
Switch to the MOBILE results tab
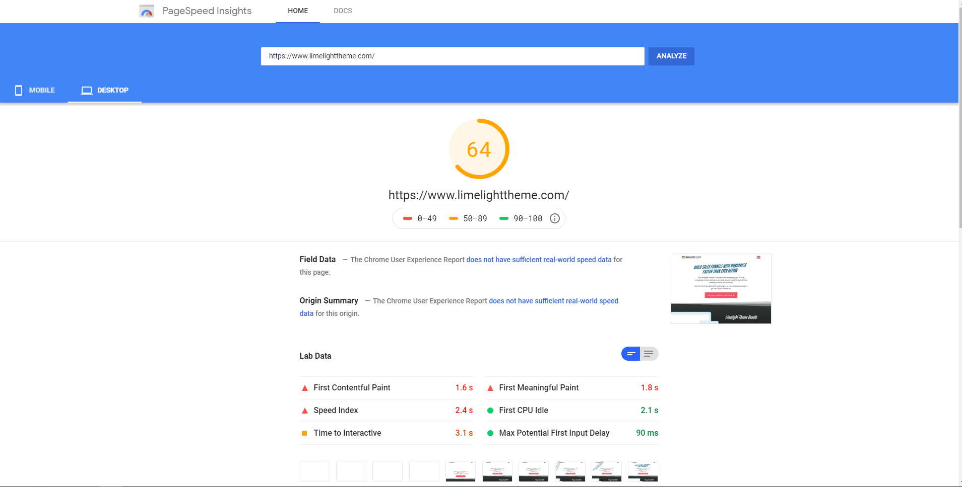(35, 91)
